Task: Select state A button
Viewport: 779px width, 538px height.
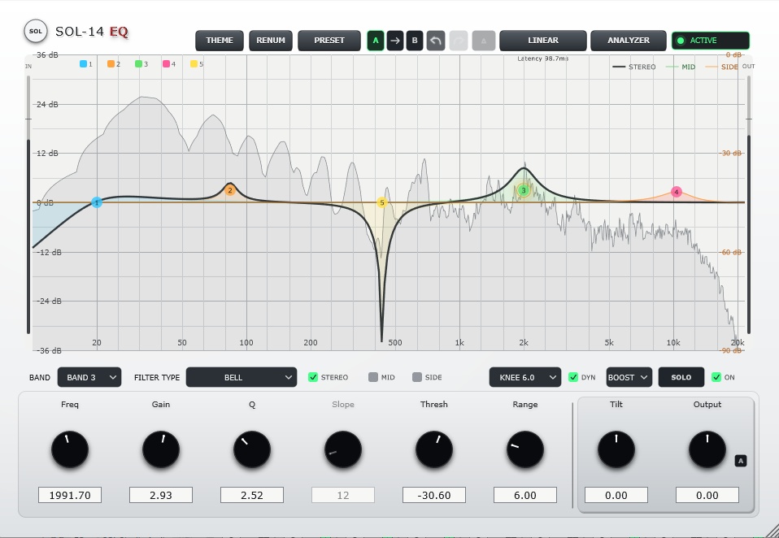Action: click(x=376, y=41)
